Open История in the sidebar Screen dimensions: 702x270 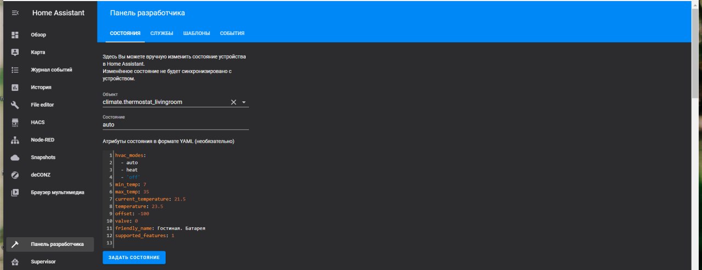click(x=50, y=87)
